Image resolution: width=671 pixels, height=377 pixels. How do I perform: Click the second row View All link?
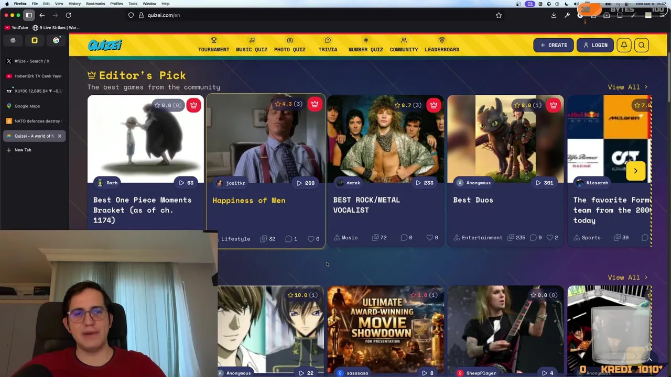click(x=627, y=277)
